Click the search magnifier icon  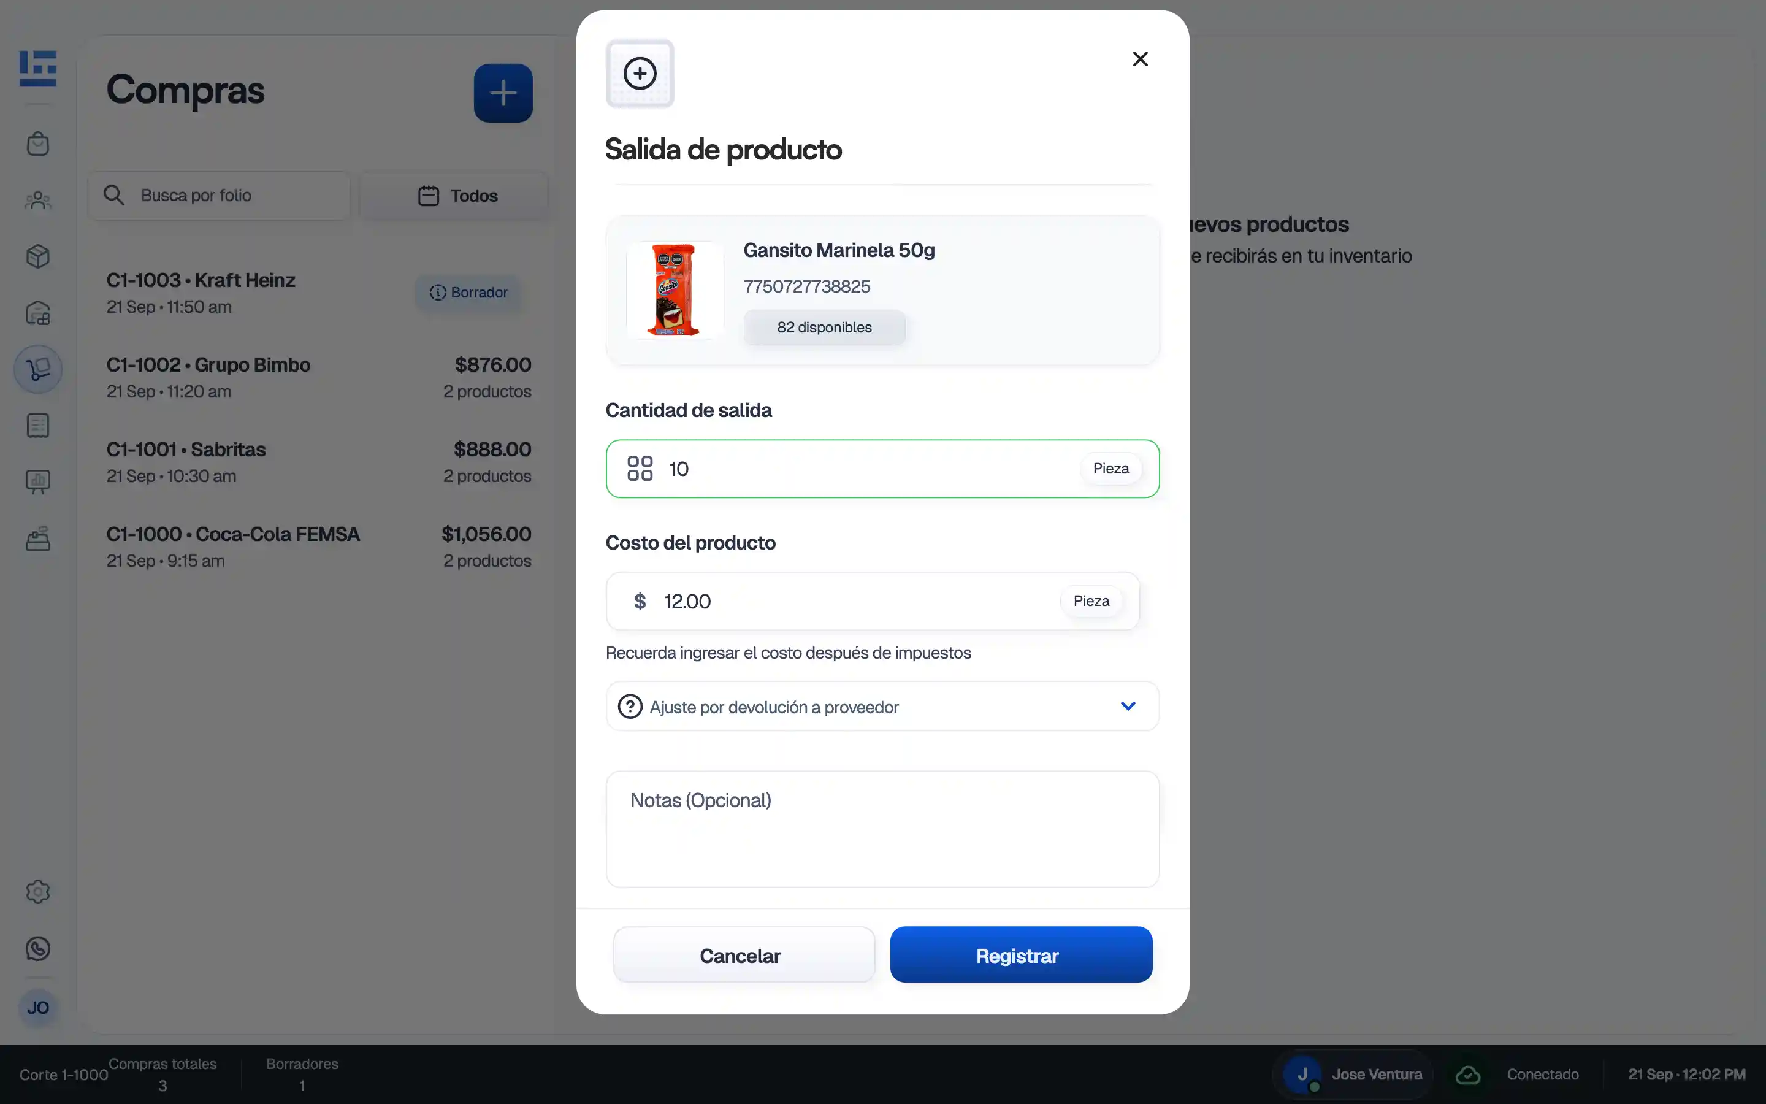(114, 195)
